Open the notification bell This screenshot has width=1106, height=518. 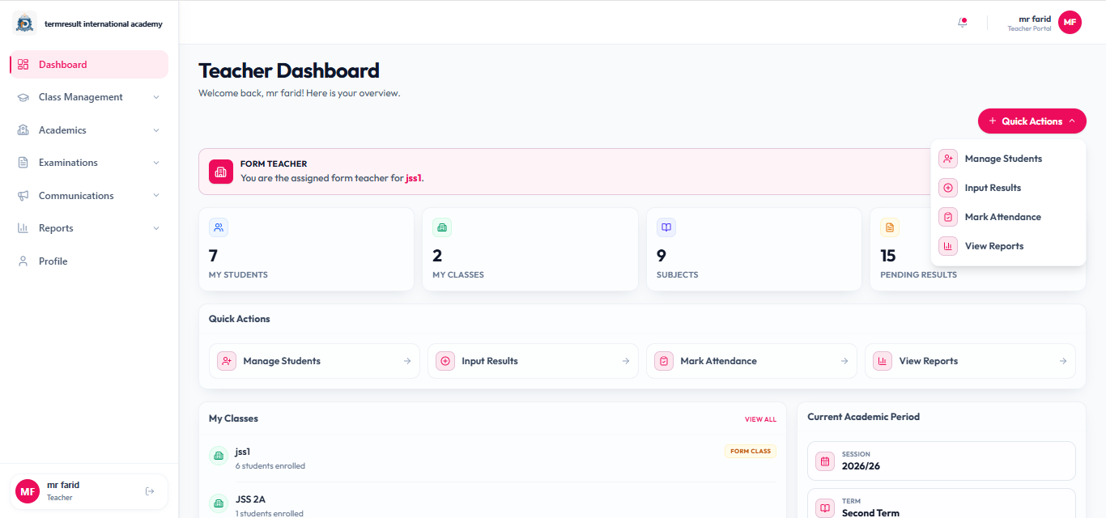pyautogui.click(x=963, y=23)
